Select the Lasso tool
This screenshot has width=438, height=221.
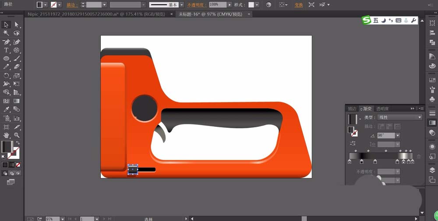pos(17,33)
